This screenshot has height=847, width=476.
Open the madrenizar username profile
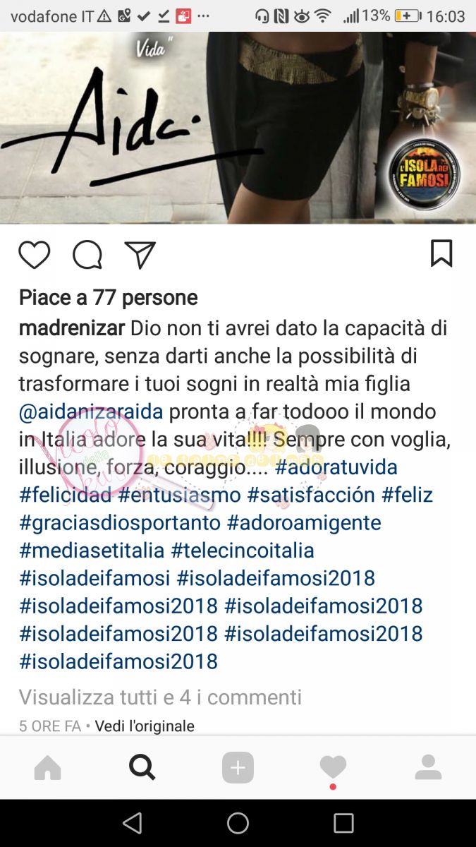pyautogui.click(x=72, y=328)
